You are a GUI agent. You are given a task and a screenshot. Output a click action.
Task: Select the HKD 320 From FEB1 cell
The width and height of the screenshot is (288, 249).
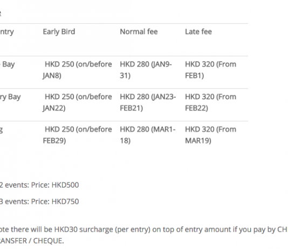[x=210, y=70]
